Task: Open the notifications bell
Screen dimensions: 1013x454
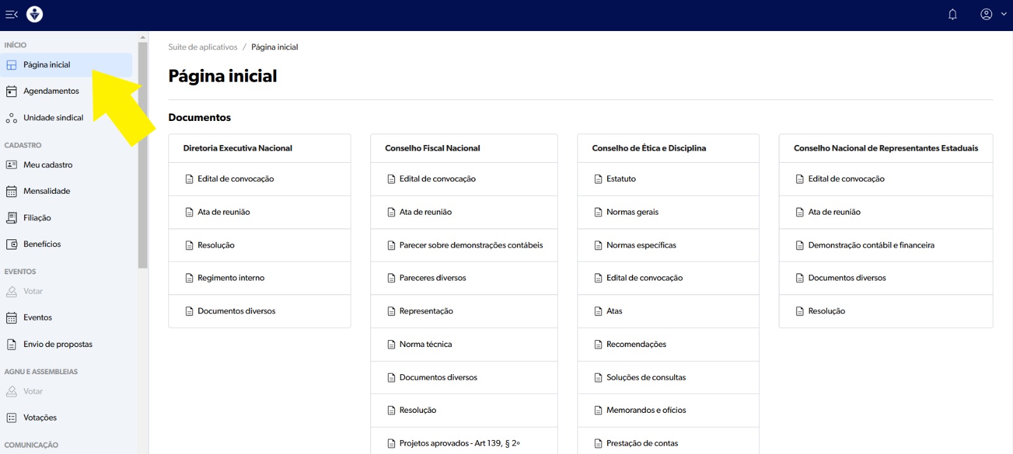Action: [952, 14]
